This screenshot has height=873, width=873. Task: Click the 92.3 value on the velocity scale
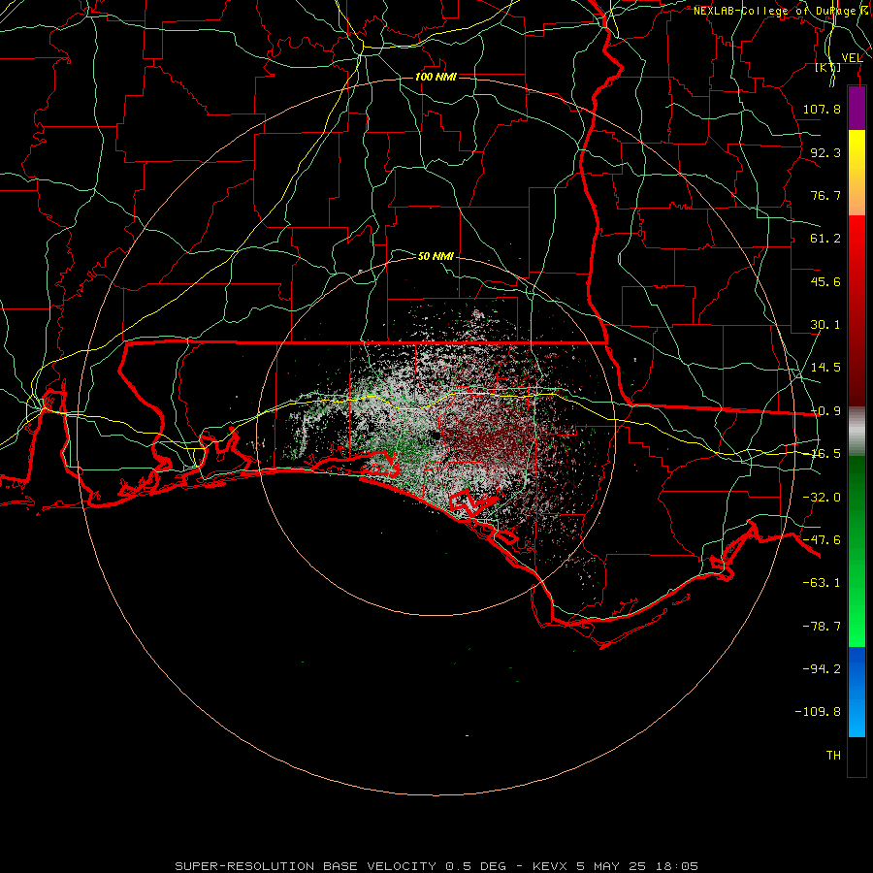pyautogui.click(x=825, y=152)
